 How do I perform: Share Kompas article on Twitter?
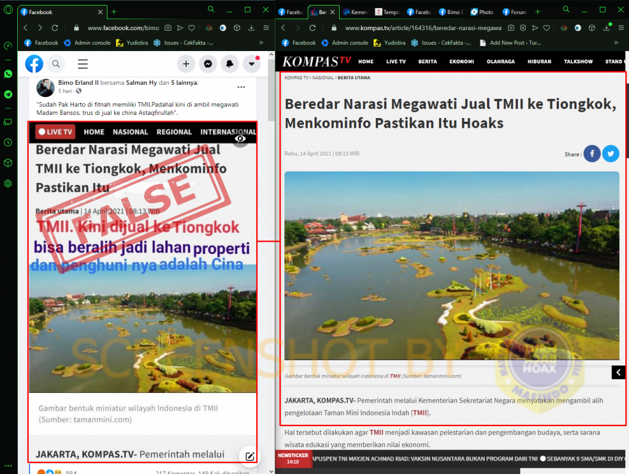(611, 154)
